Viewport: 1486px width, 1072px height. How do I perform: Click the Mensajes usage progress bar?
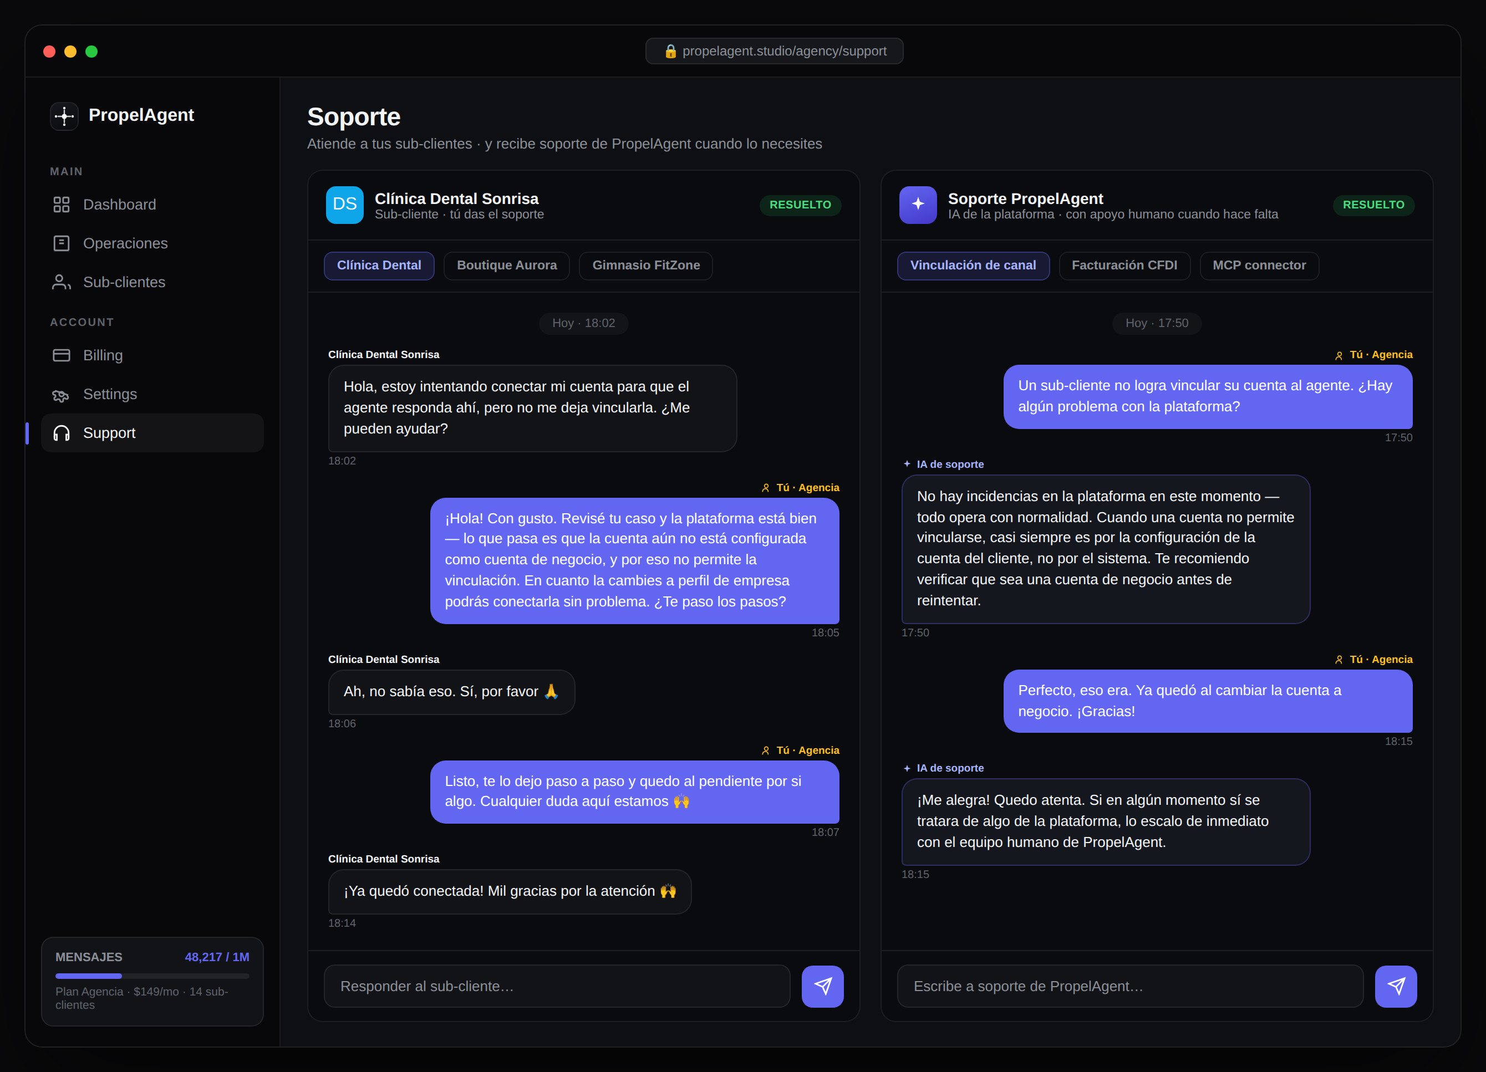tap(152, 976)
